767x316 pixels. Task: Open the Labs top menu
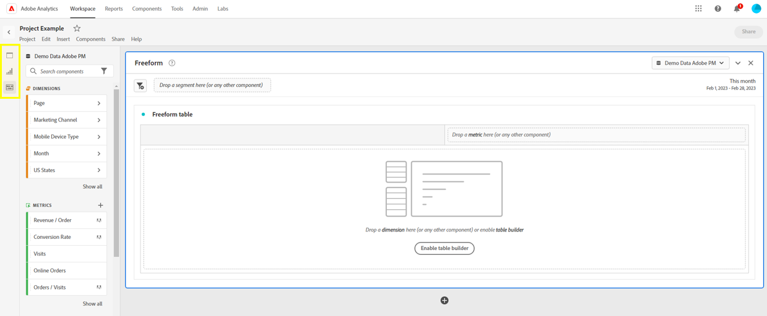coord(223,9)
